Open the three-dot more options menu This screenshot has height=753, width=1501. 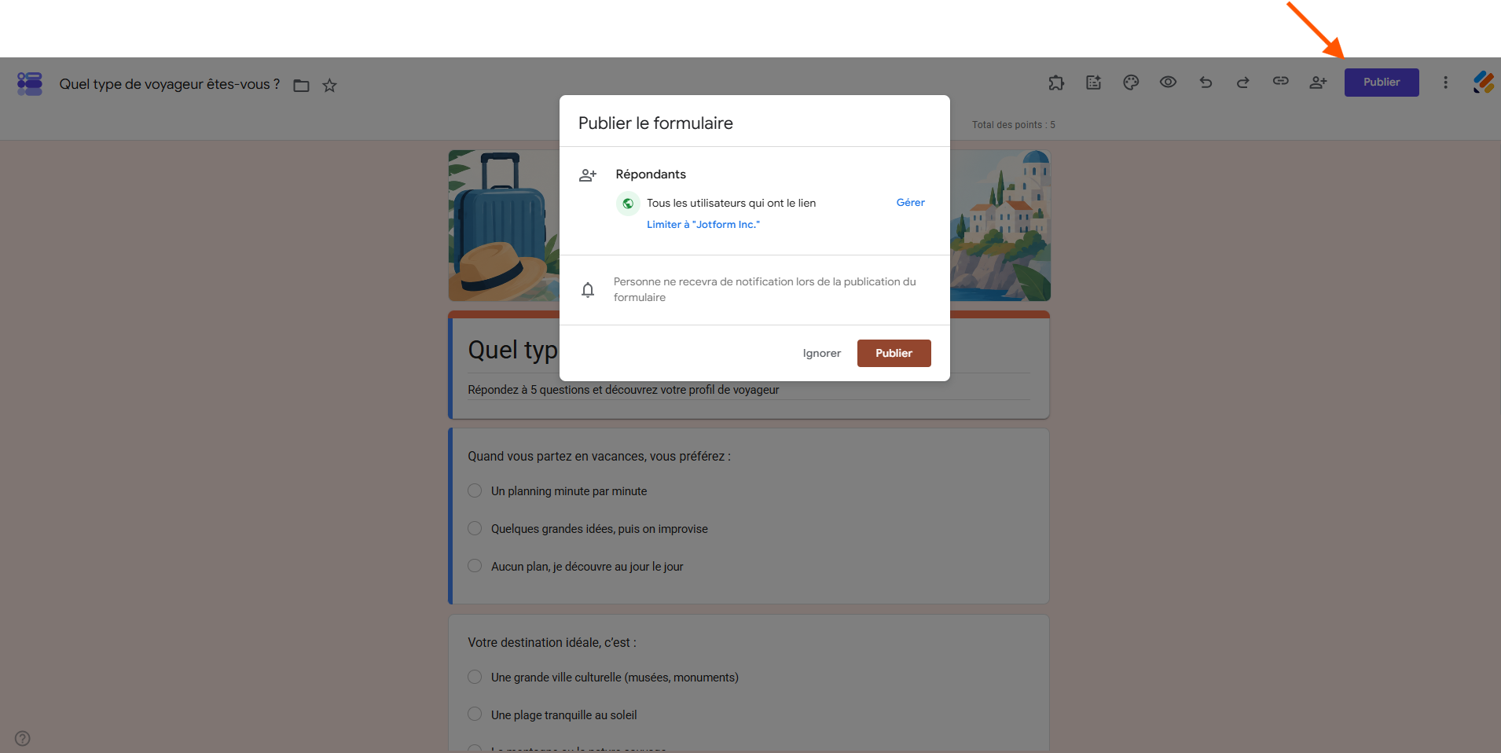click(1445, 83)
